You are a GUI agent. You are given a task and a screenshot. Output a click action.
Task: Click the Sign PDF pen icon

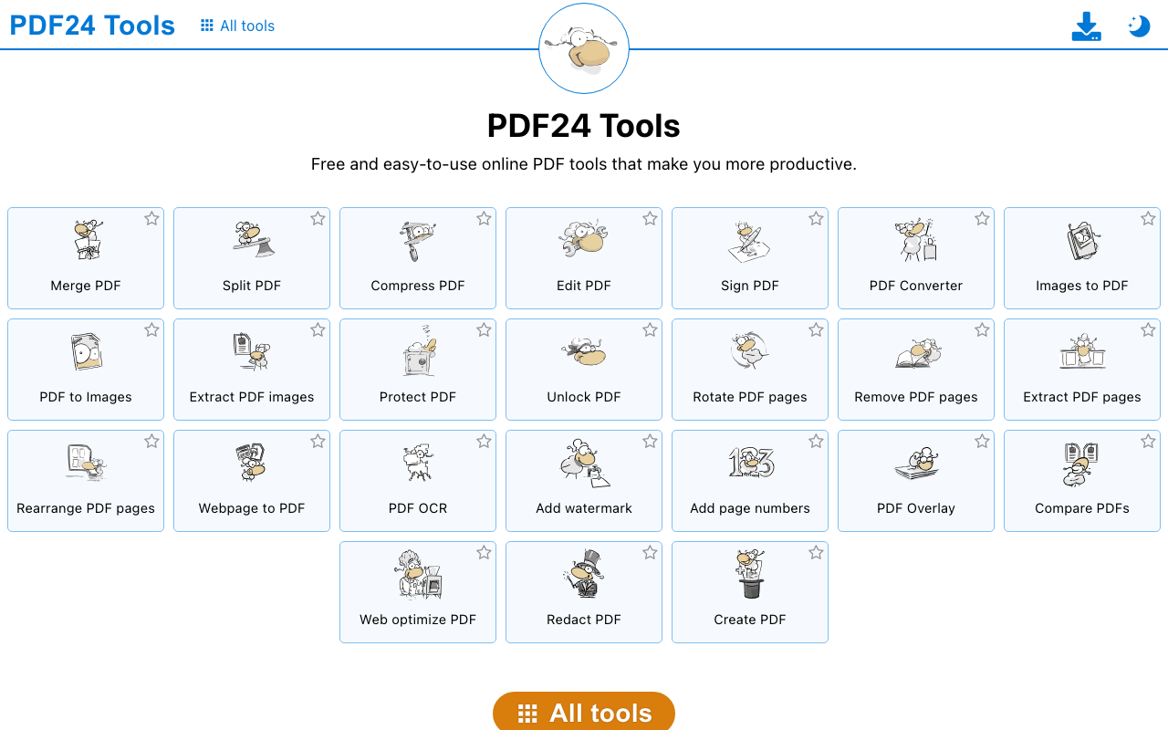point(750,240)
